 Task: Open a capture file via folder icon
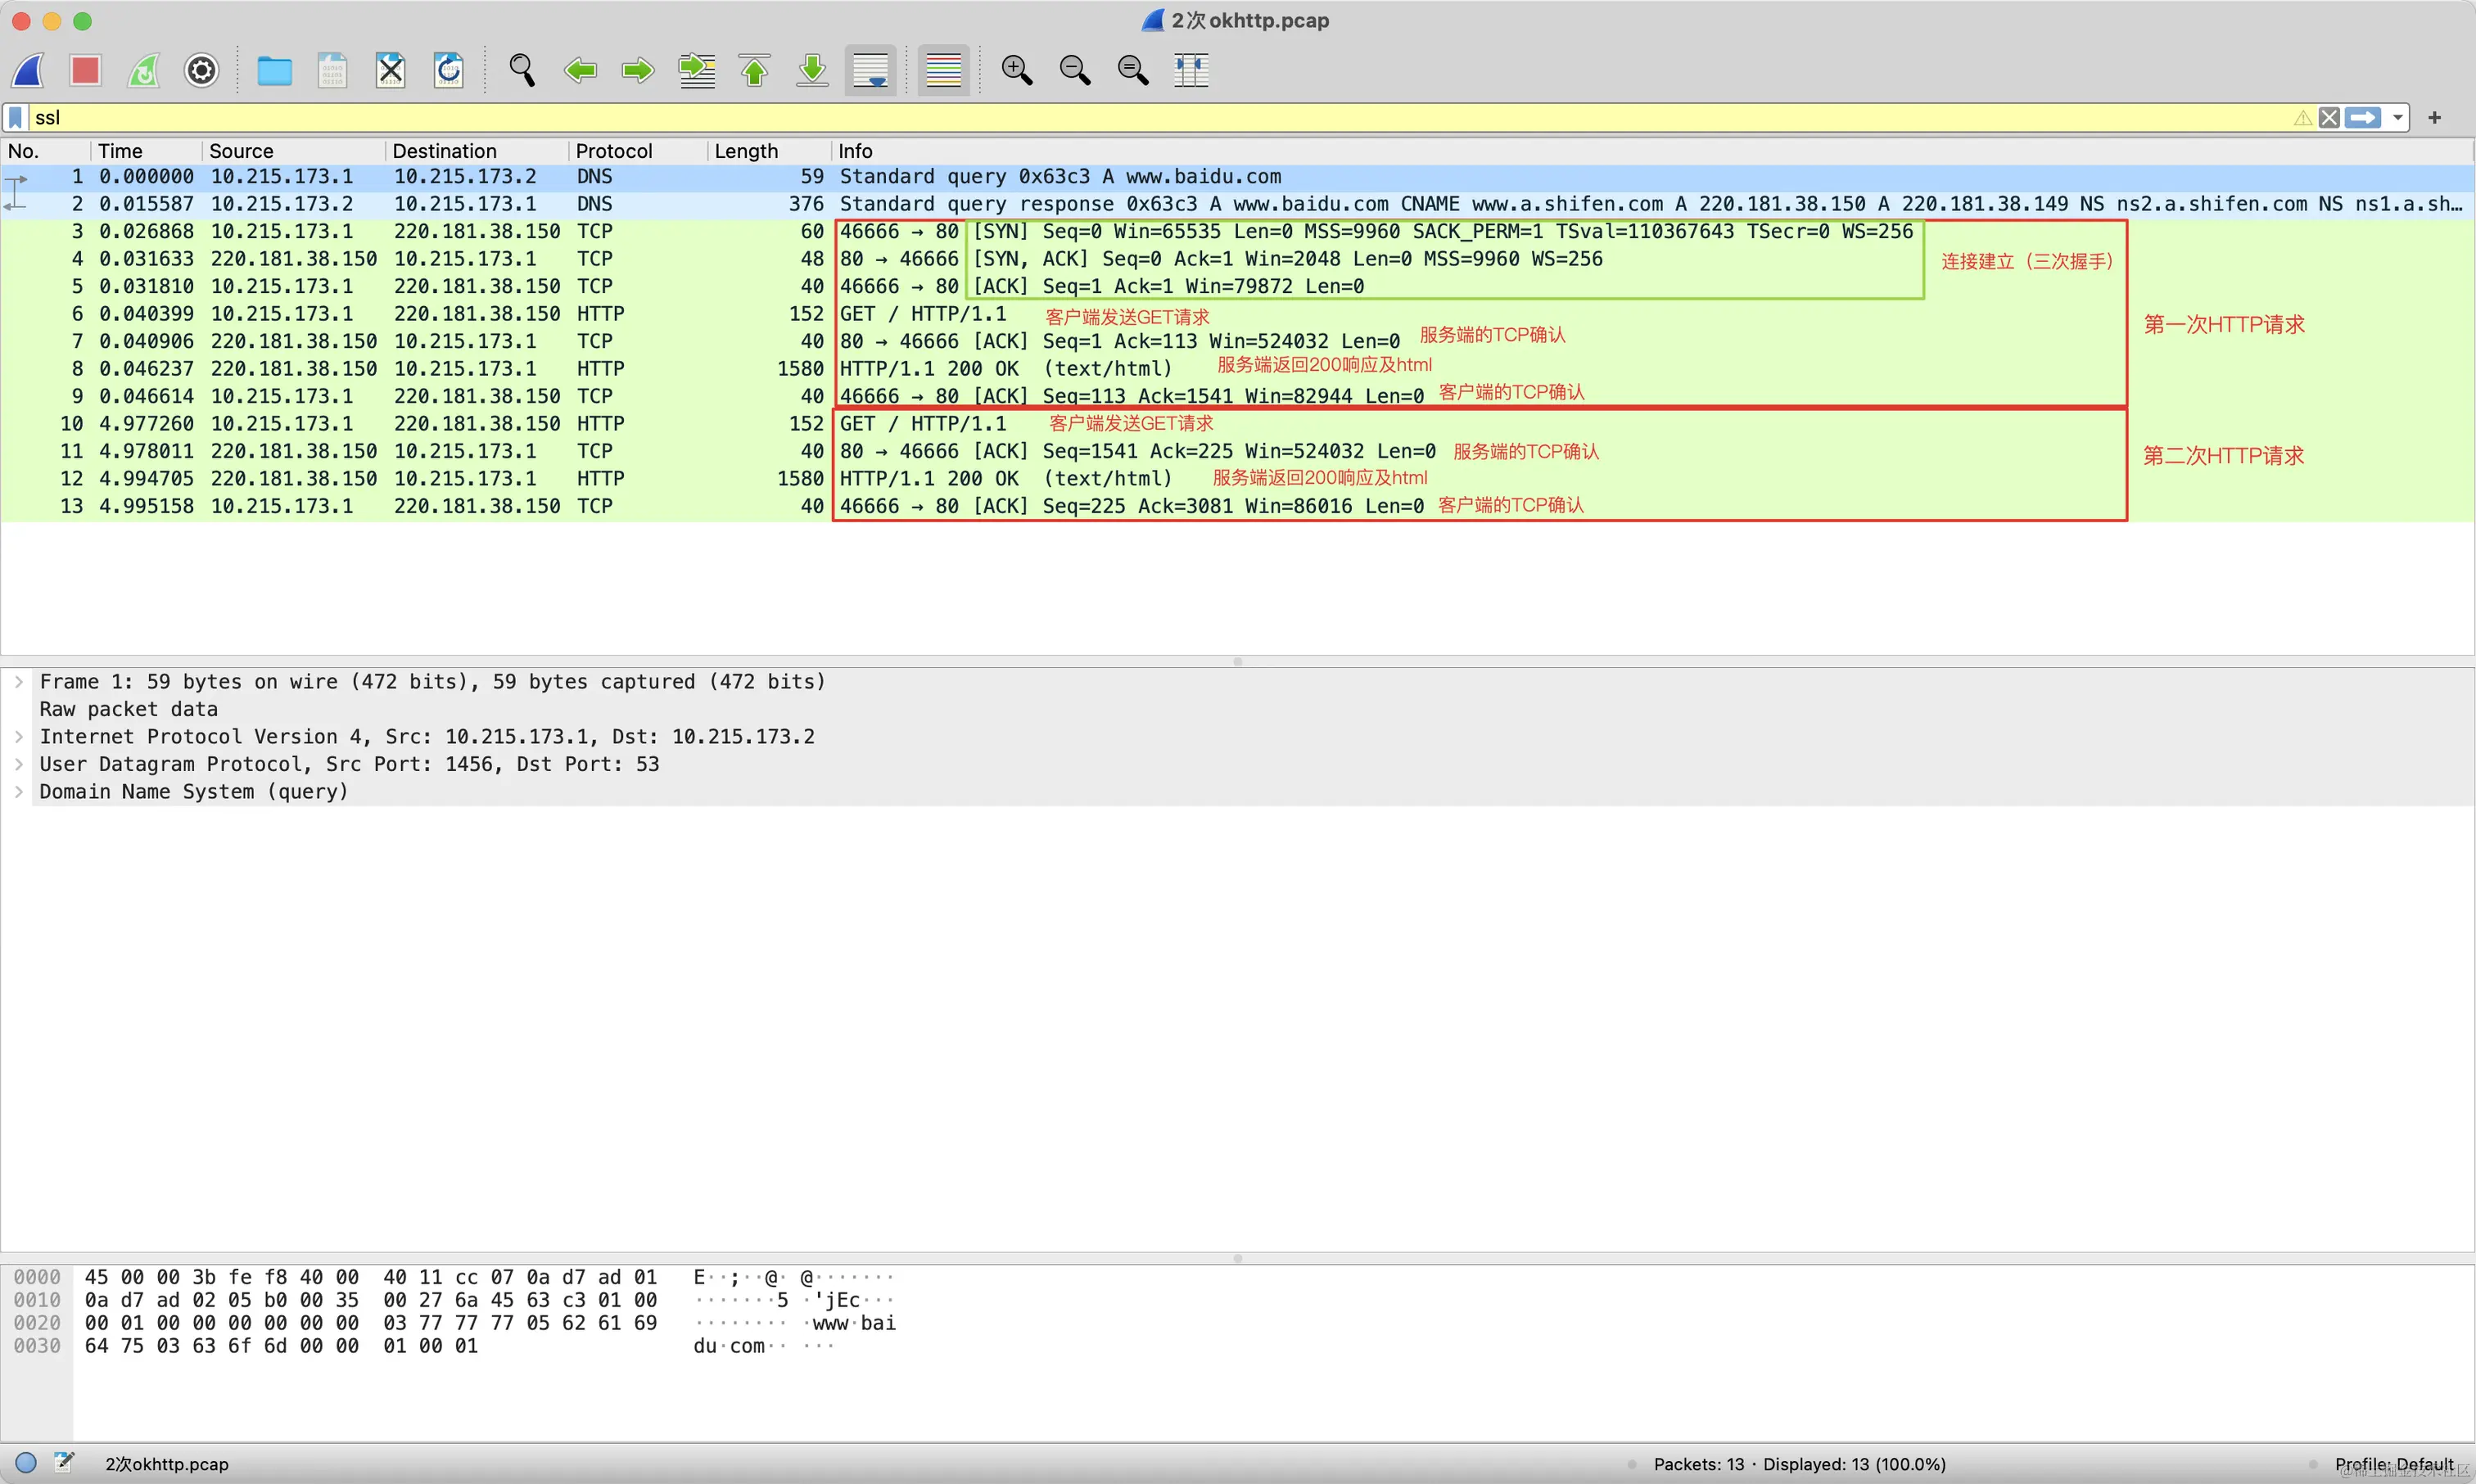click(x=274, y=70)
